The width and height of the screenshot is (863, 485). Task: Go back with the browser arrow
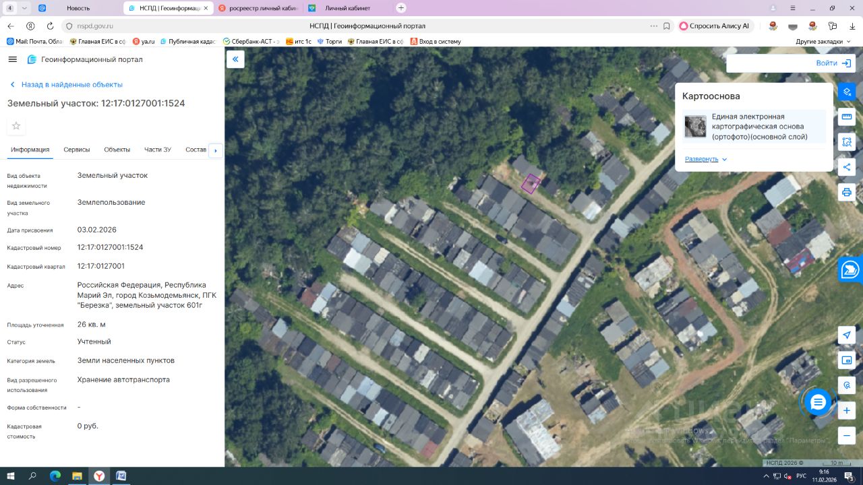click(10, 26)
